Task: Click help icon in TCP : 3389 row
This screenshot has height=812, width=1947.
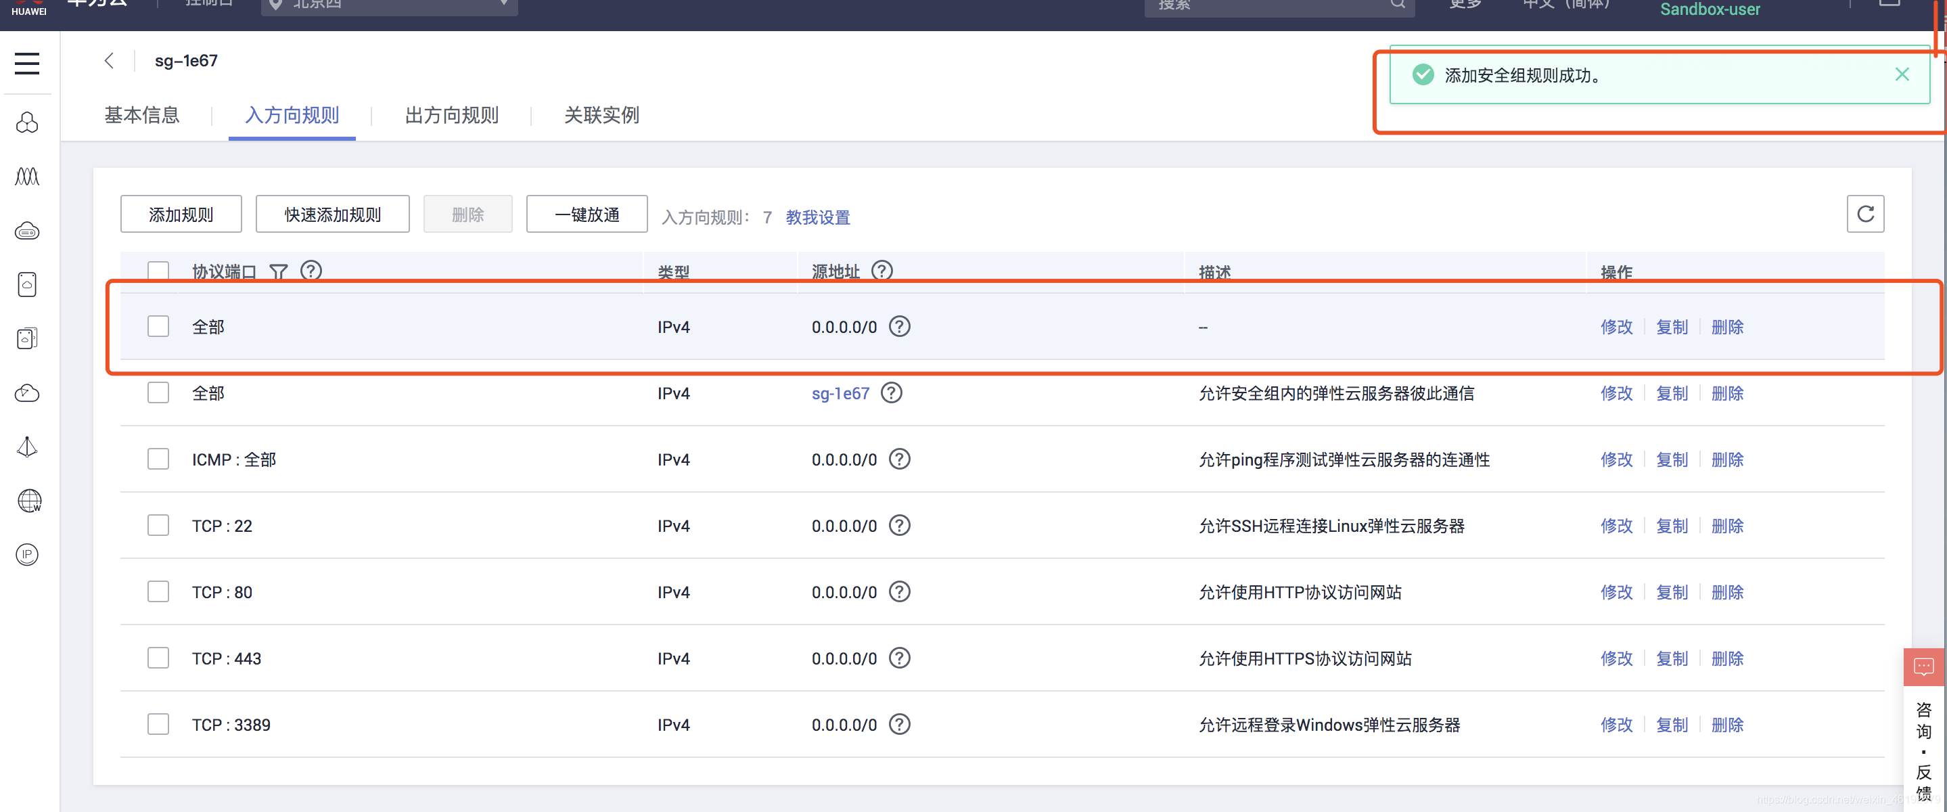Action: [x=900, y=724]
